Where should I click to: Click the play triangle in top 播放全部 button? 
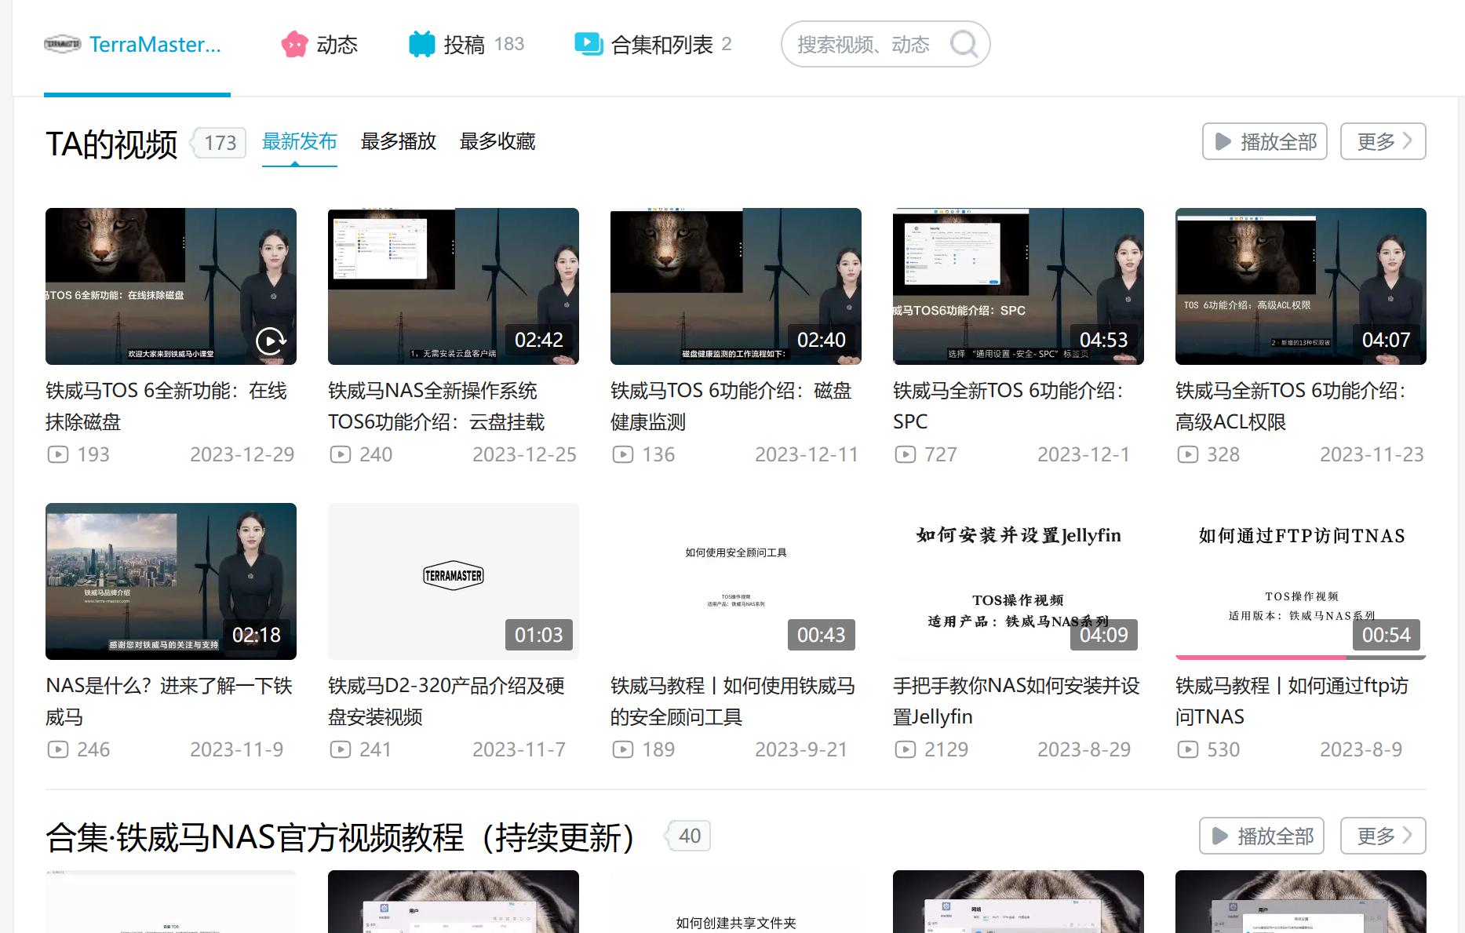pyautogui.click(x=1223, y=142)
